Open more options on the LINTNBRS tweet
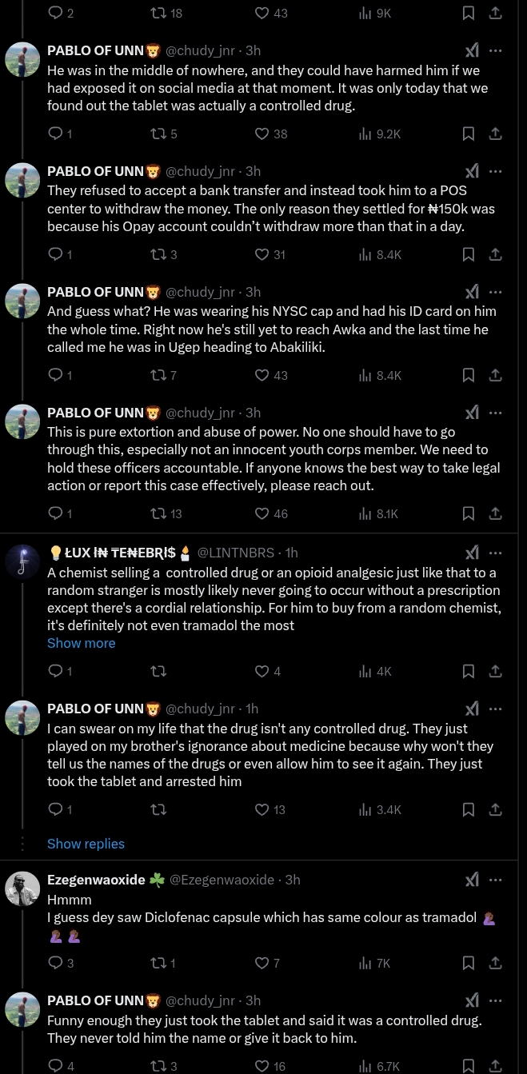The width and height of the screenshot is (527, 1074). 496,552
